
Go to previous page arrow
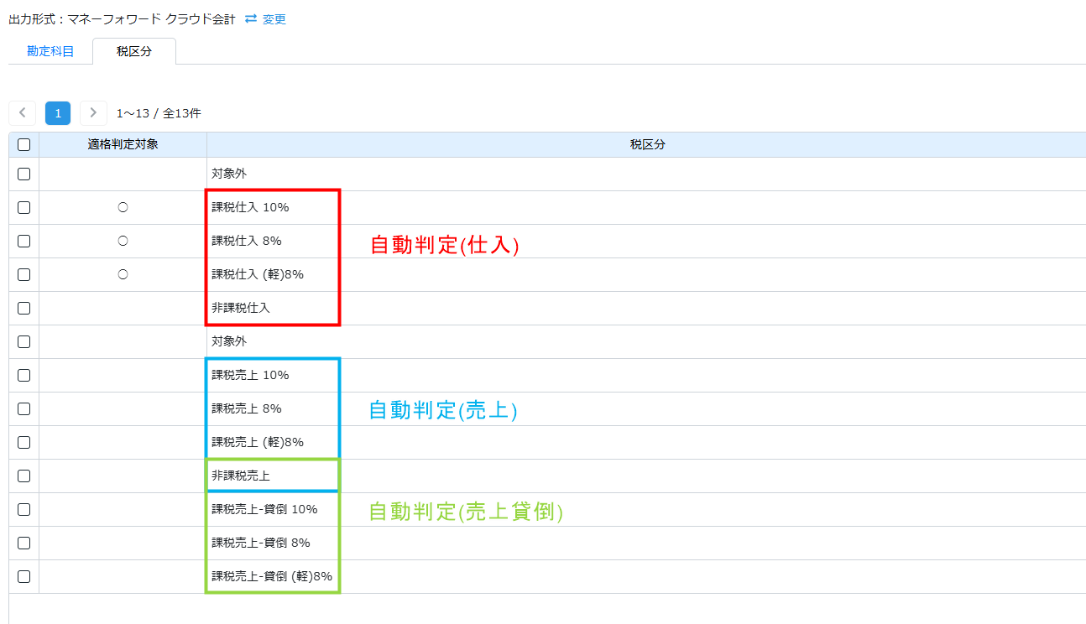pyautogui.click(x=22, y=113)
